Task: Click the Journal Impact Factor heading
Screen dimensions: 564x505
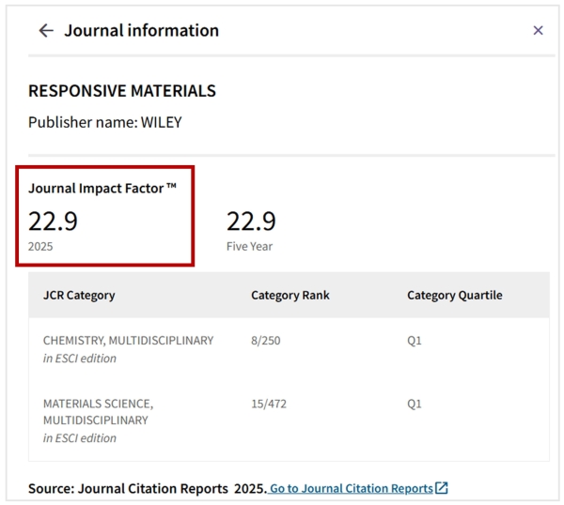Action: point(102,189)
